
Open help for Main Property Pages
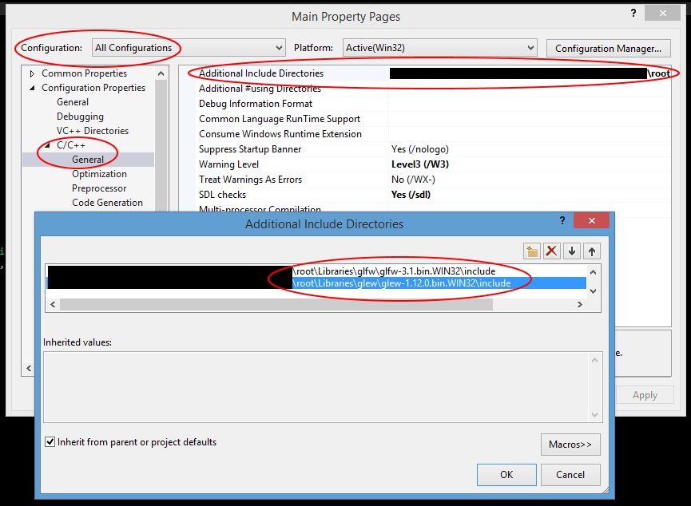tap(633, 13)
